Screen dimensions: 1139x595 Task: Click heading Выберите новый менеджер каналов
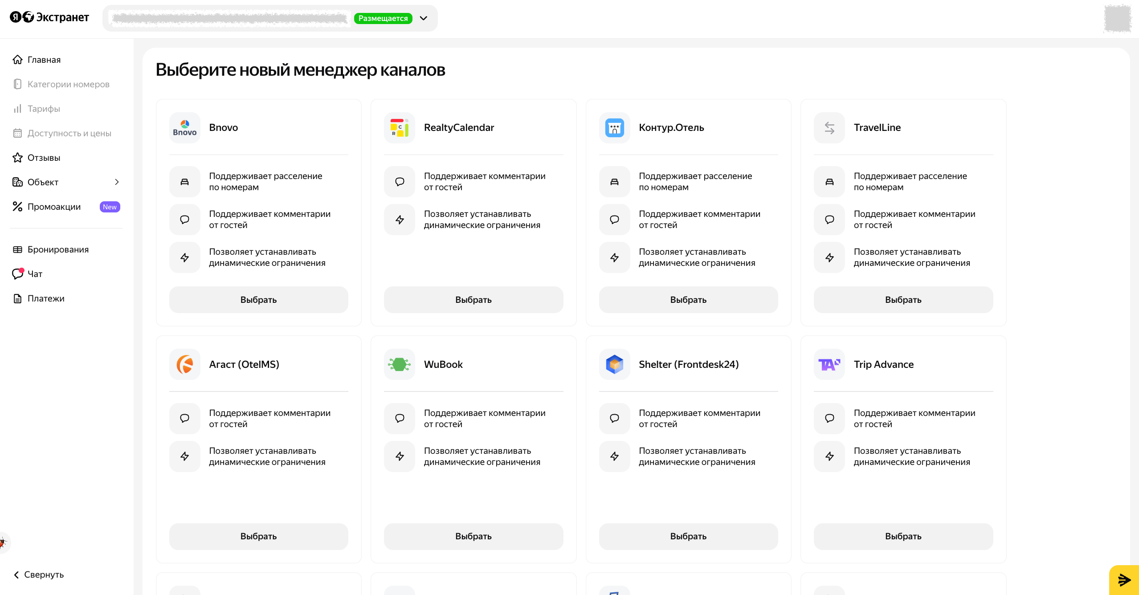pyautogui.click(x=301, y=70)
